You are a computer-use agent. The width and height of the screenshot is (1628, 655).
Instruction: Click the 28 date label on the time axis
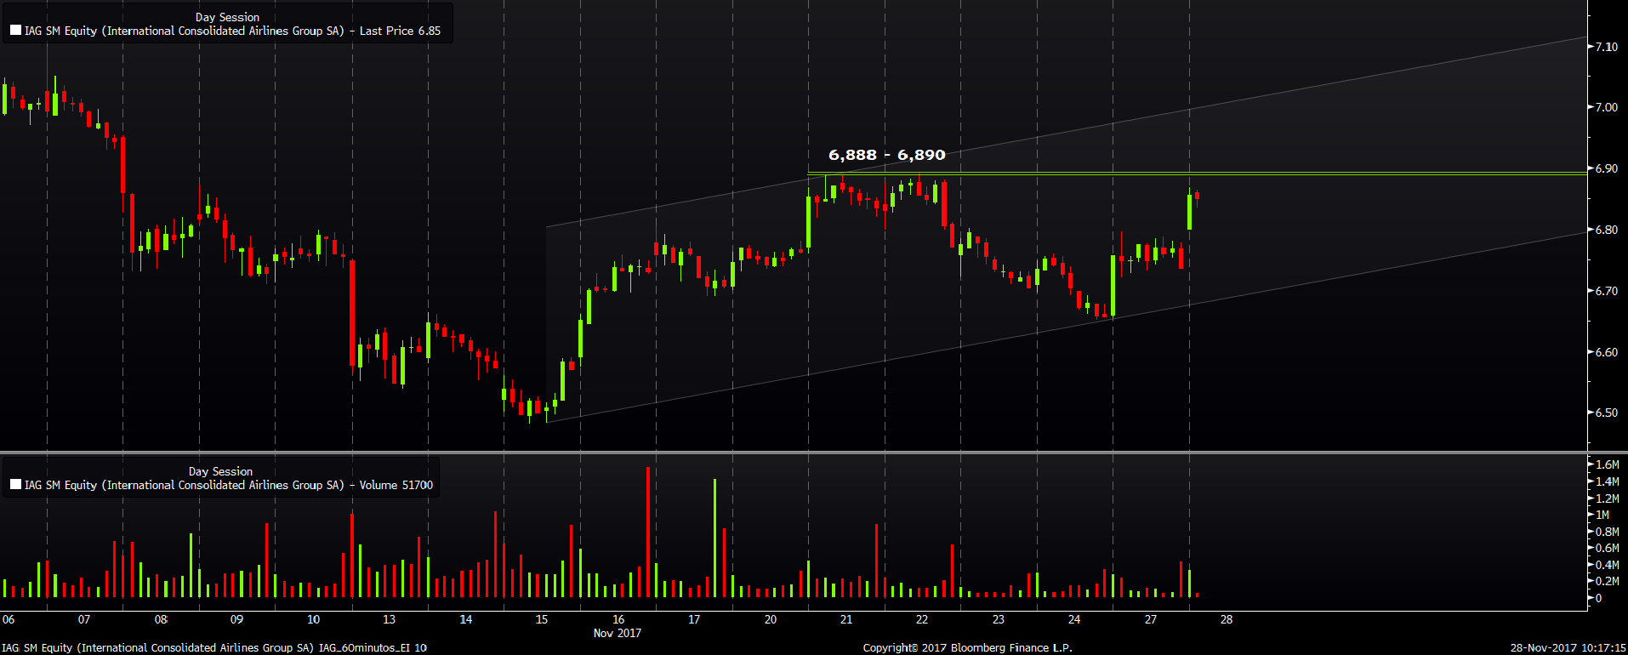click(1227, 619)
